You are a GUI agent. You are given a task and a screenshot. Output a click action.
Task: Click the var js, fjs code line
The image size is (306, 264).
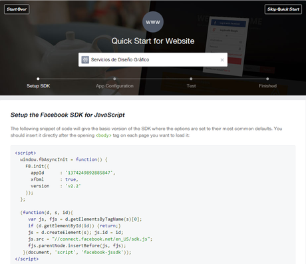tap(85, 219)
